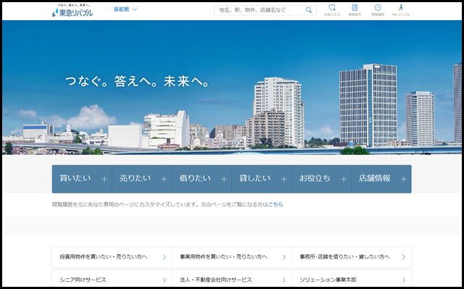This screenshot has width=464, height=289.
Task: Expand the plus beside 貸したい
Action: 283,179
